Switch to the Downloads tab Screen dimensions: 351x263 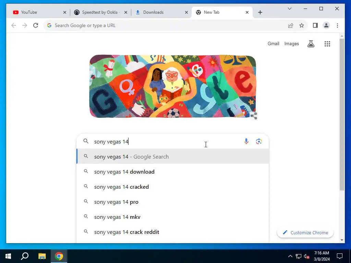click(159, 12)
